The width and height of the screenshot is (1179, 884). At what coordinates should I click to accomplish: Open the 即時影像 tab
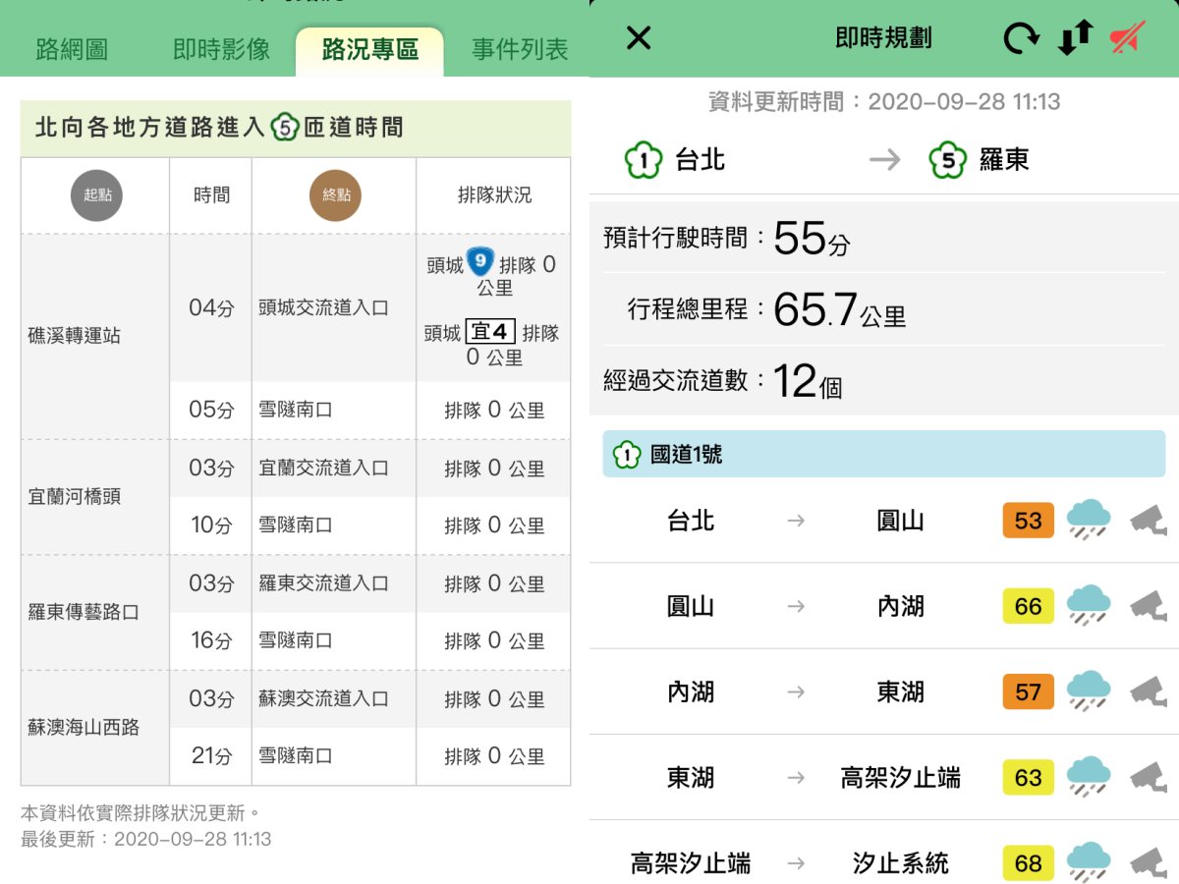tap(221, 50)
